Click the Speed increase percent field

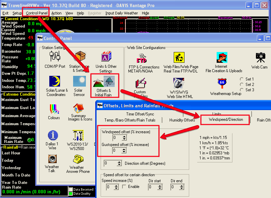click(110, 187)
